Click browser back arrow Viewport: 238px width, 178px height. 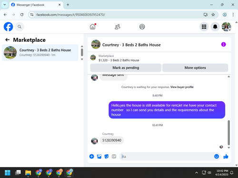(5, 15)
